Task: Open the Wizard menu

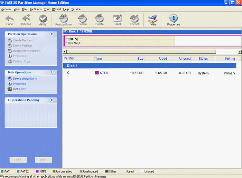Action: tap(56, 9)
